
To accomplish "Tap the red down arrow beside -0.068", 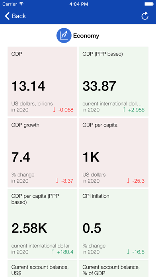I will [x=54, y=110].
